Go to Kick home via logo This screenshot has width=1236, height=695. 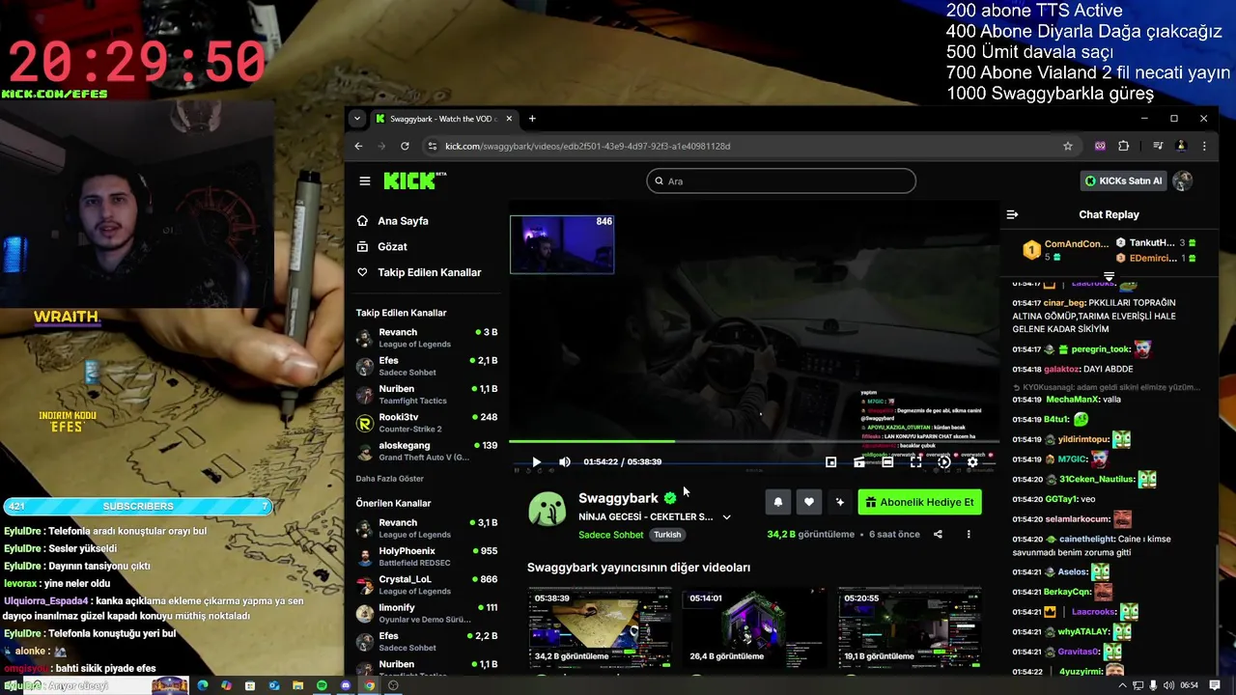click(x=412, y=181)
